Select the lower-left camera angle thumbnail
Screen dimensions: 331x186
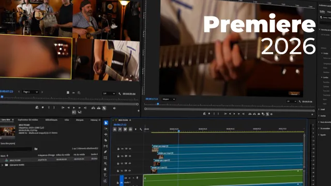pos(36,57)
